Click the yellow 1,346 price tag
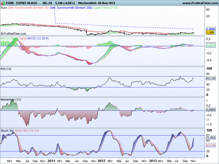The width and height of the screenshot is (219, 164). point(210,32)
